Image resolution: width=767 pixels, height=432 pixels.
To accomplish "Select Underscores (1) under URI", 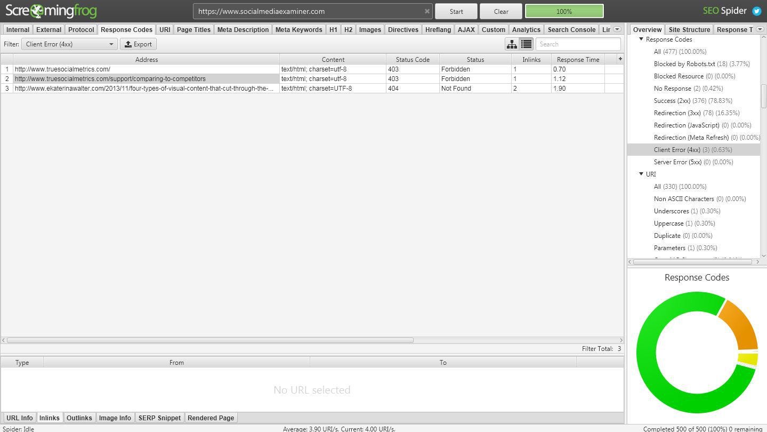I will coord(687,211).
